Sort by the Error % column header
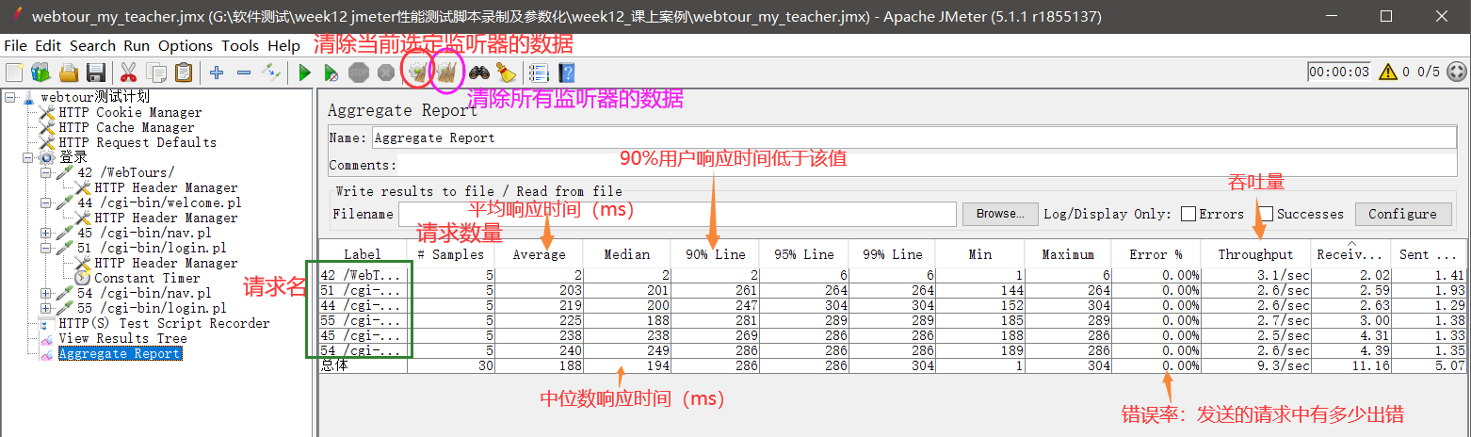This screenshot has width=1471, height=437. point(1156,254)
